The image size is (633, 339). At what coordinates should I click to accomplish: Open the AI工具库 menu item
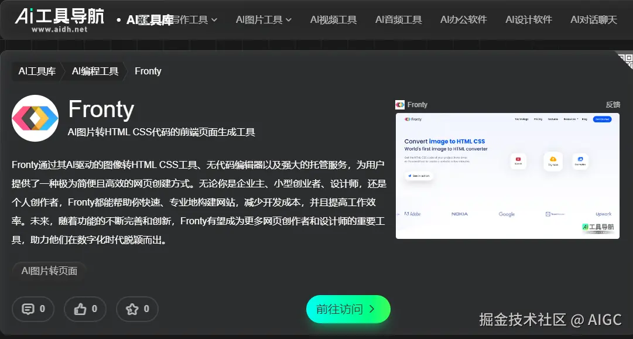(x=149, y=20)
